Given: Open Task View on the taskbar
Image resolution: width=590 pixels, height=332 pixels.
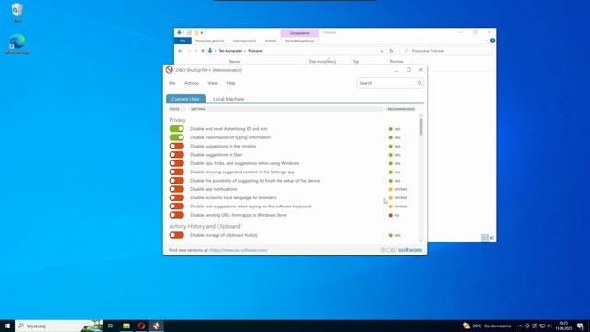Looking at the screenshot, I should click(111, 326).
